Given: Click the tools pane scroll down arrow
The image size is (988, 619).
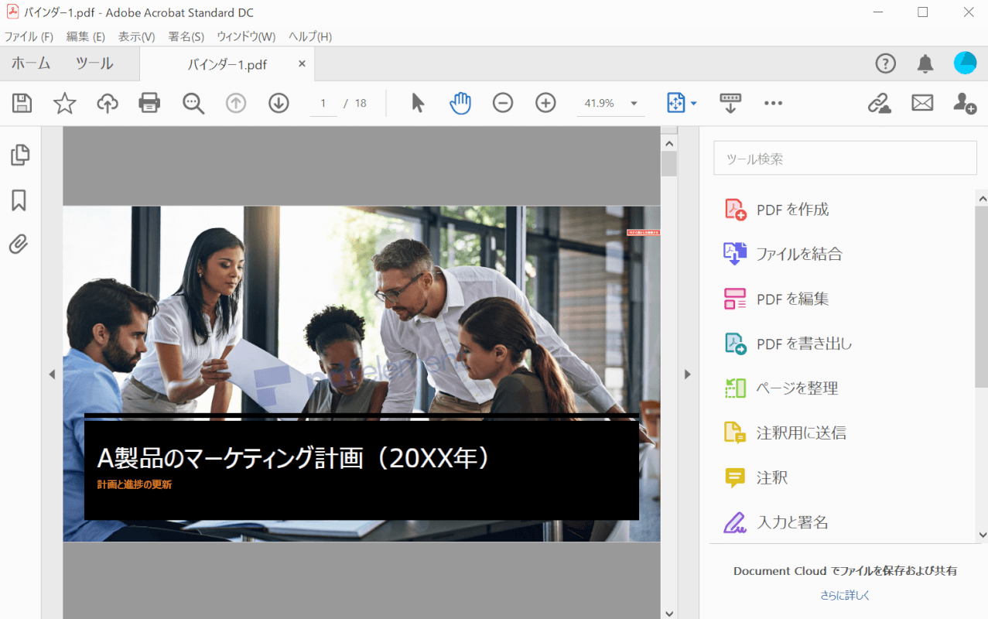Looking at the screenshot, I should [982, 534].
